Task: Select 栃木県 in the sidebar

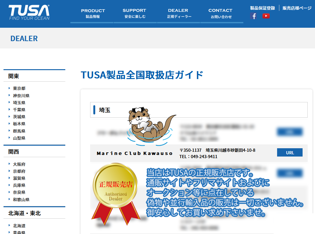Action: click(x=19, y=124)
